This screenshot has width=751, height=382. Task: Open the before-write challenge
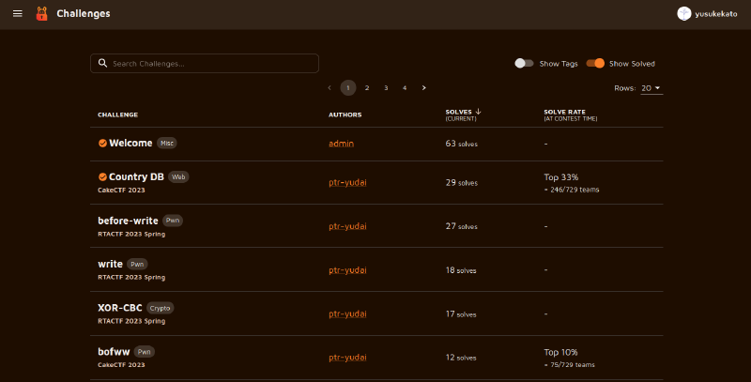coord(128,221)
